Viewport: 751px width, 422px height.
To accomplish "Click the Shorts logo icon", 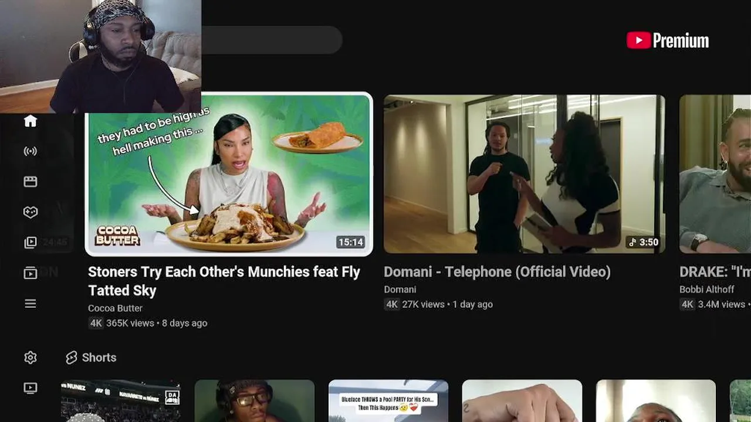I will (72, 358).
